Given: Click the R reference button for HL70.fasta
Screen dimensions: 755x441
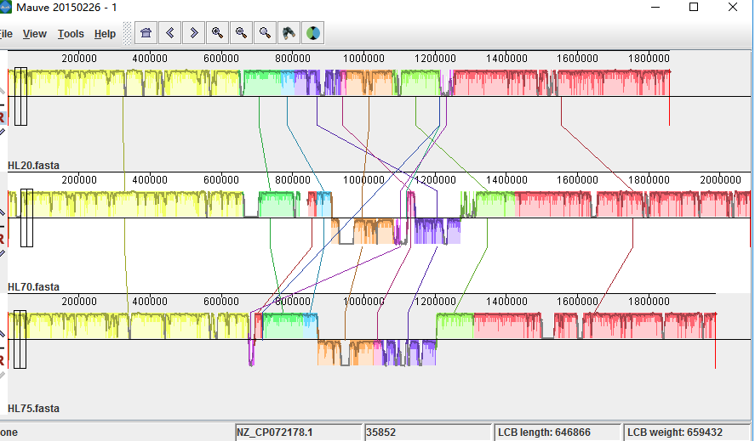Looking at the screenshot, I should tap(3, 239).
